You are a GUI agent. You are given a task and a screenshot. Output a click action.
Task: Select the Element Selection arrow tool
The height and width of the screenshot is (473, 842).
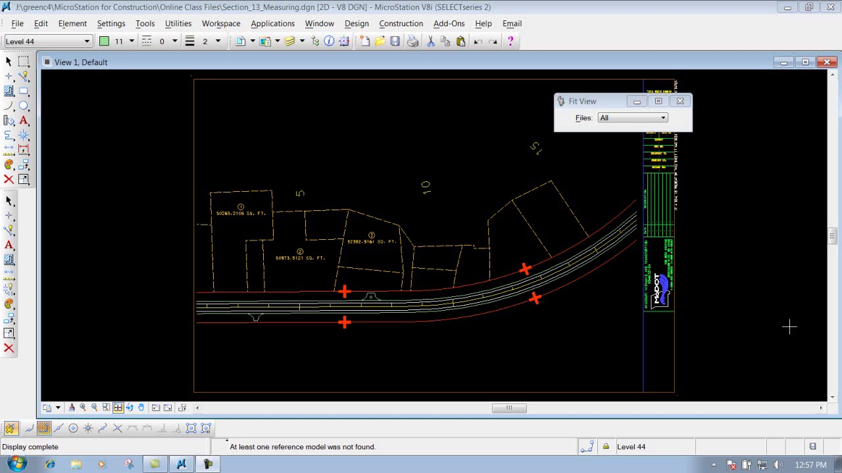(9, 61)
